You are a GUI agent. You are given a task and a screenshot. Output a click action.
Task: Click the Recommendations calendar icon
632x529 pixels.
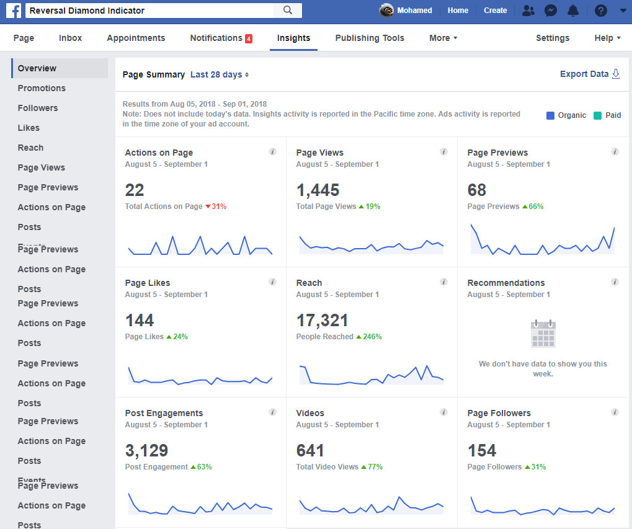[x=543, y=334]
